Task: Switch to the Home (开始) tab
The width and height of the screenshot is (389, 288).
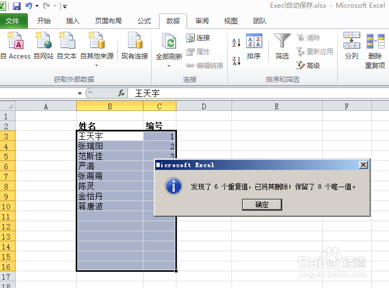Action: click(x=43, y=21)
